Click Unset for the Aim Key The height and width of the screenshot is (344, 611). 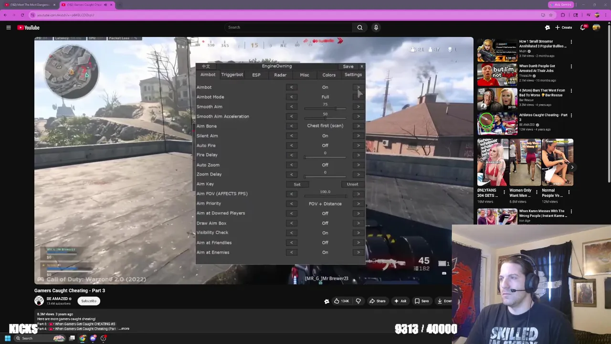352,184
